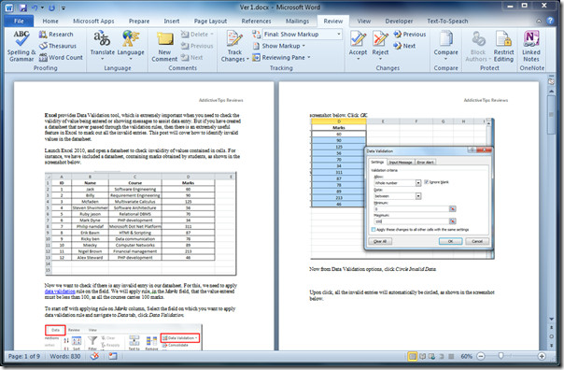Switch to the Mailings tab
The image size is (564, 370).
(297, 21)
